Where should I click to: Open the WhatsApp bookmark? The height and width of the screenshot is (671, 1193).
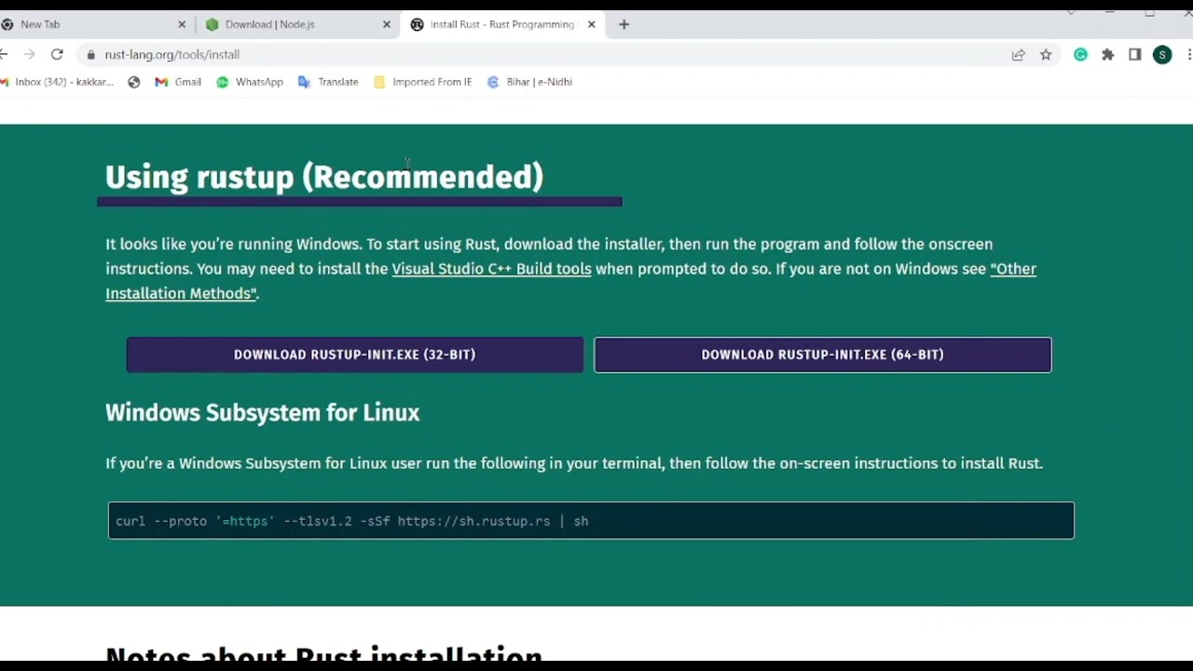click(250, 82)
